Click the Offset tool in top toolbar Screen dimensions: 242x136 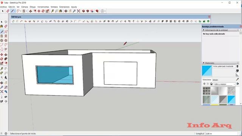click(x=35, y=11)
